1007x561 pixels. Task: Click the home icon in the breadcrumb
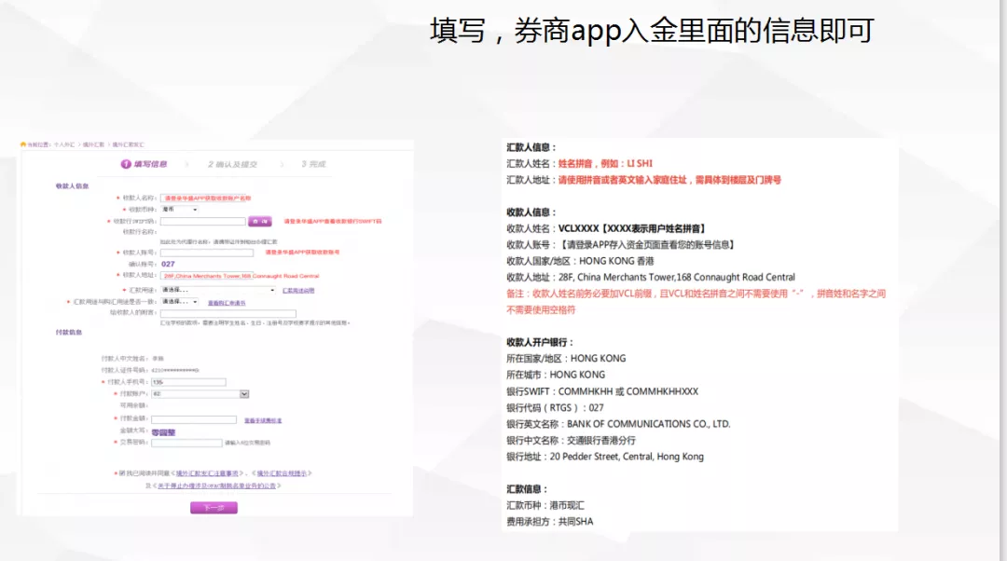tap(23, 144)
